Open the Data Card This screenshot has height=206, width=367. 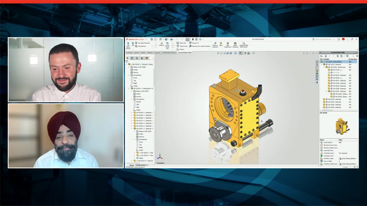(x=181, y=43)
